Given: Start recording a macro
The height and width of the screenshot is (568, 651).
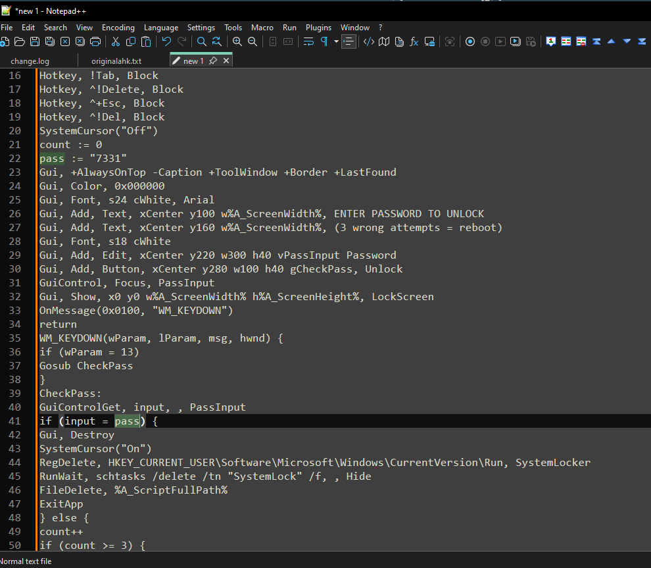Looking at the screenshot, I should [470, 41].
